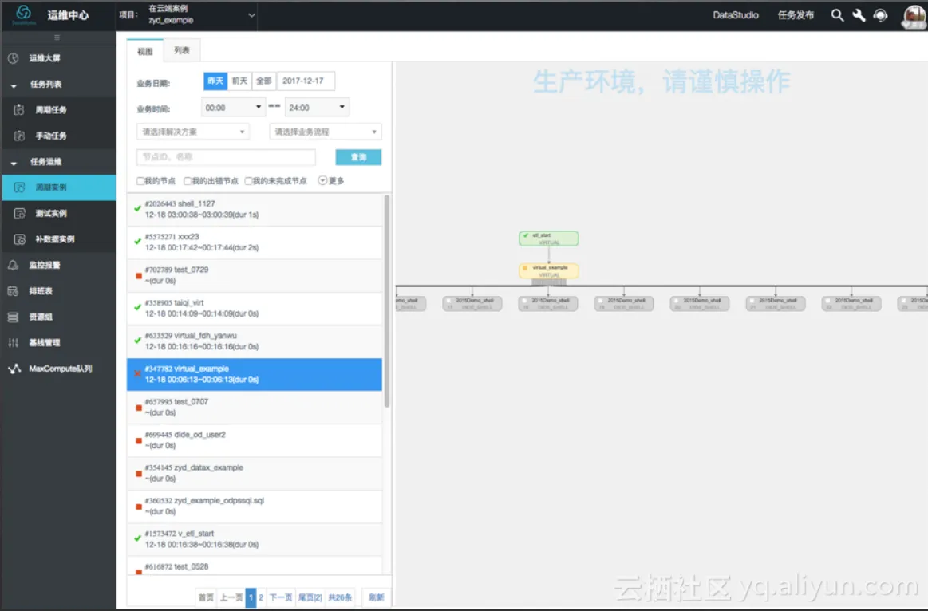Screen dimensions: 928x611
Task: Open the project selector dropdown
Action: coord(200,15)
